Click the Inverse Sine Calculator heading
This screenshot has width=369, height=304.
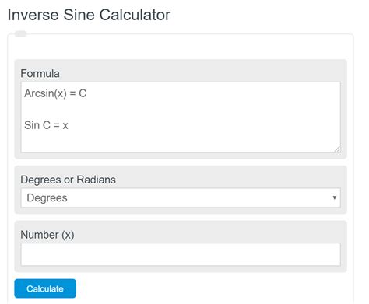[x=89, y=15]
